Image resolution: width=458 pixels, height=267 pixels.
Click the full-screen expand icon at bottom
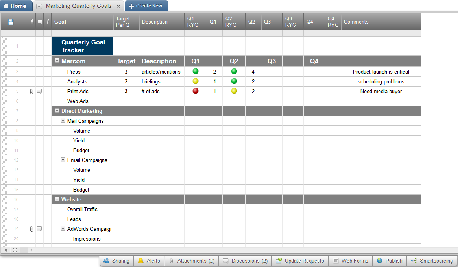point(15,250)
